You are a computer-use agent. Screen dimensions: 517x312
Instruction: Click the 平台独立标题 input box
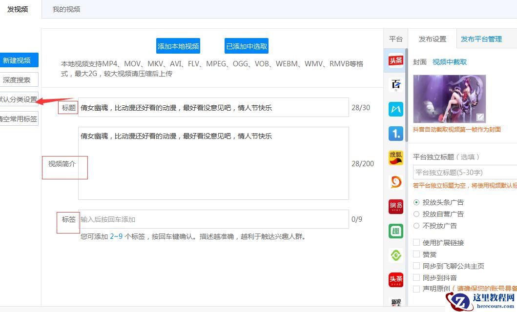coord(464,173)
